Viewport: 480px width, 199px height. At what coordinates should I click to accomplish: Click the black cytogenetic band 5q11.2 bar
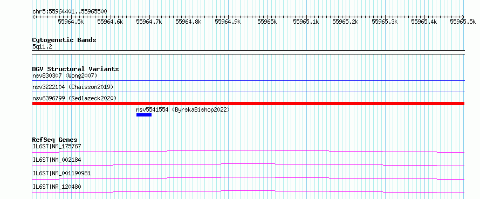click(x=248, y=52)
